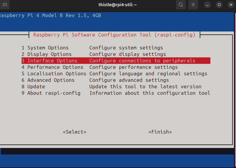Click 'Configure performance settings' description
This screenshot has height=168, width=236.
(134, 67)
